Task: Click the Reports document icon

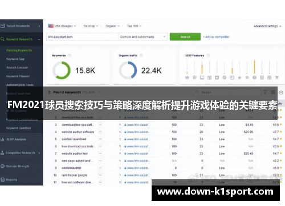Action: (2, 179)
